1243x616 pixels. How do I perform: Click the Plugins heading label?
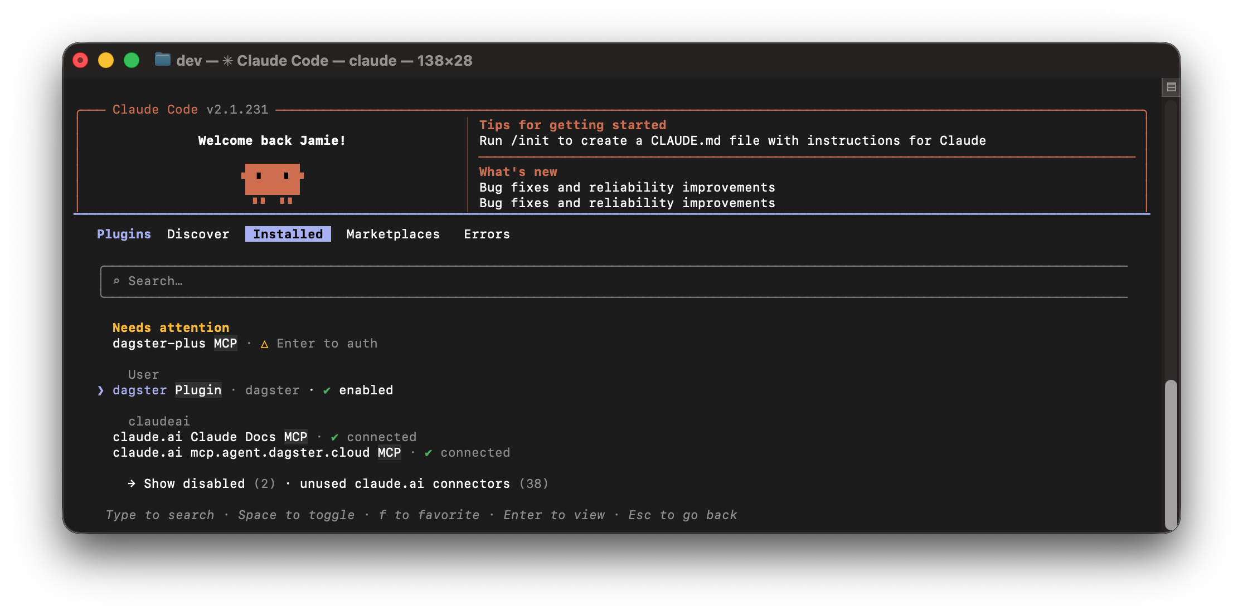tap(124, 234)
